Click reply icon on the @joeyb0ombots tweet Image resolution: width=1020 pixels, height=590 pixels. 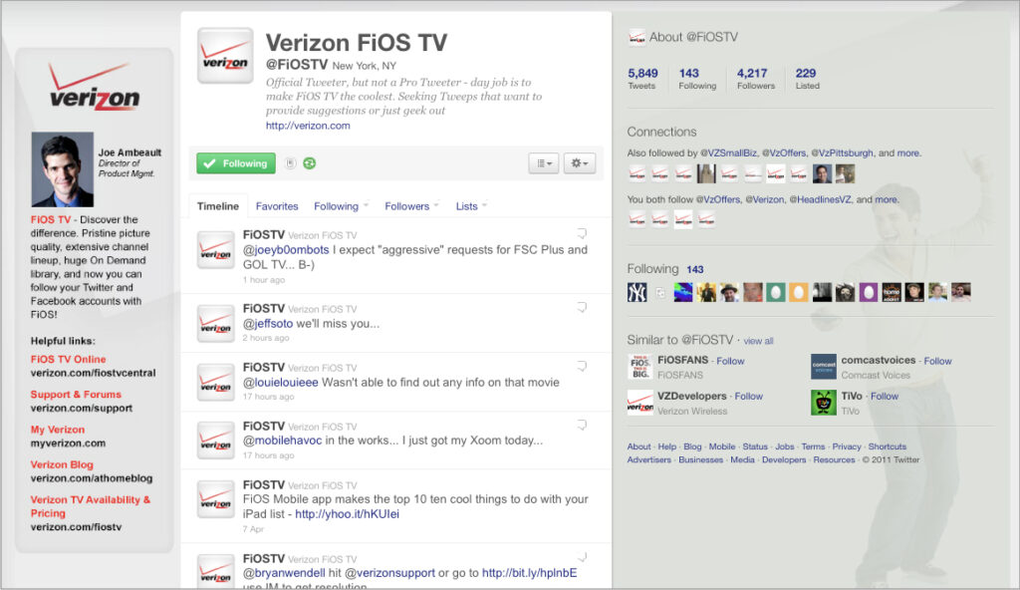click(x=582, y=233)
